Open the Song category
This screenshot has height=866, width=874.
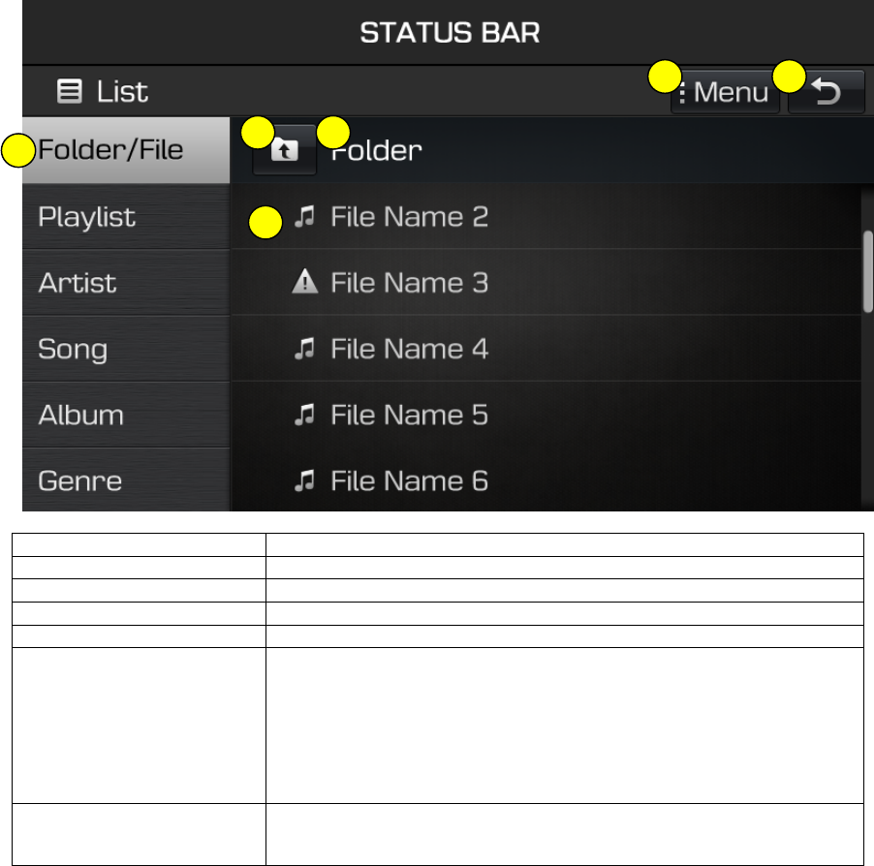click(126, 349)
